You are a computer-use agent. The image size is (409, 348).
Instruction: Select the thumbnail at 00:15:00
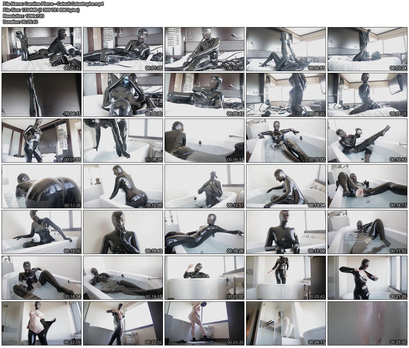(42, 232)
